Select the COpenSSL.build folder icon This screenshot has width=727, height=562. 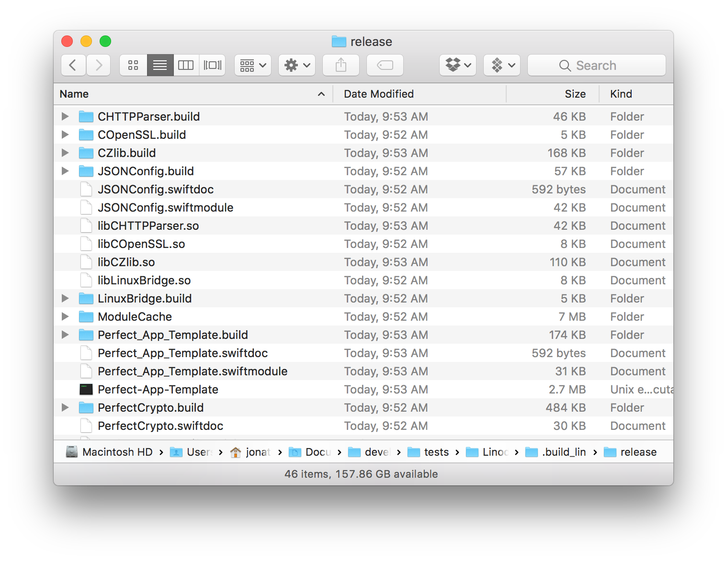coord(86,135)
